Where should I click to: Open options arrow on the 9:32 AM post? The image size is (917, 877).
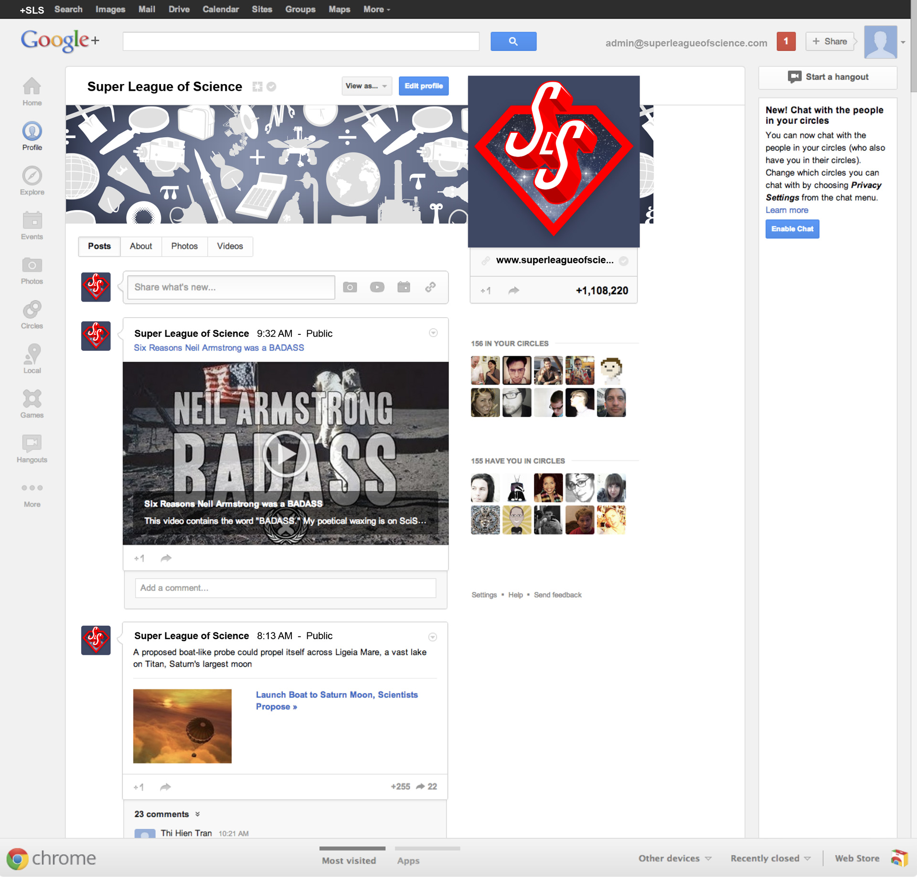pos(433,333)
